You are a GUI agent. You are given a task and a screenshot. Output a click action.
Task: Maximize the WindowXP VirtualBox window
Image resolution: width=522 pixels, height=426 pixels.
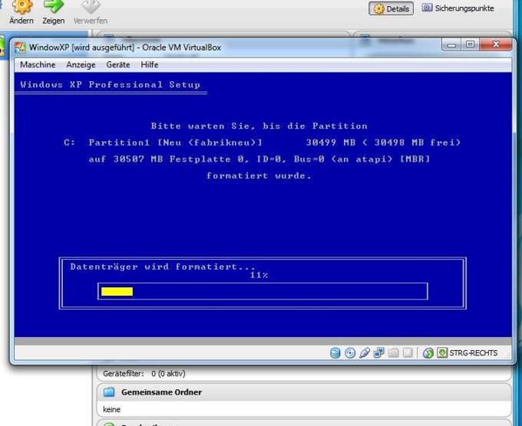point(470,44)
